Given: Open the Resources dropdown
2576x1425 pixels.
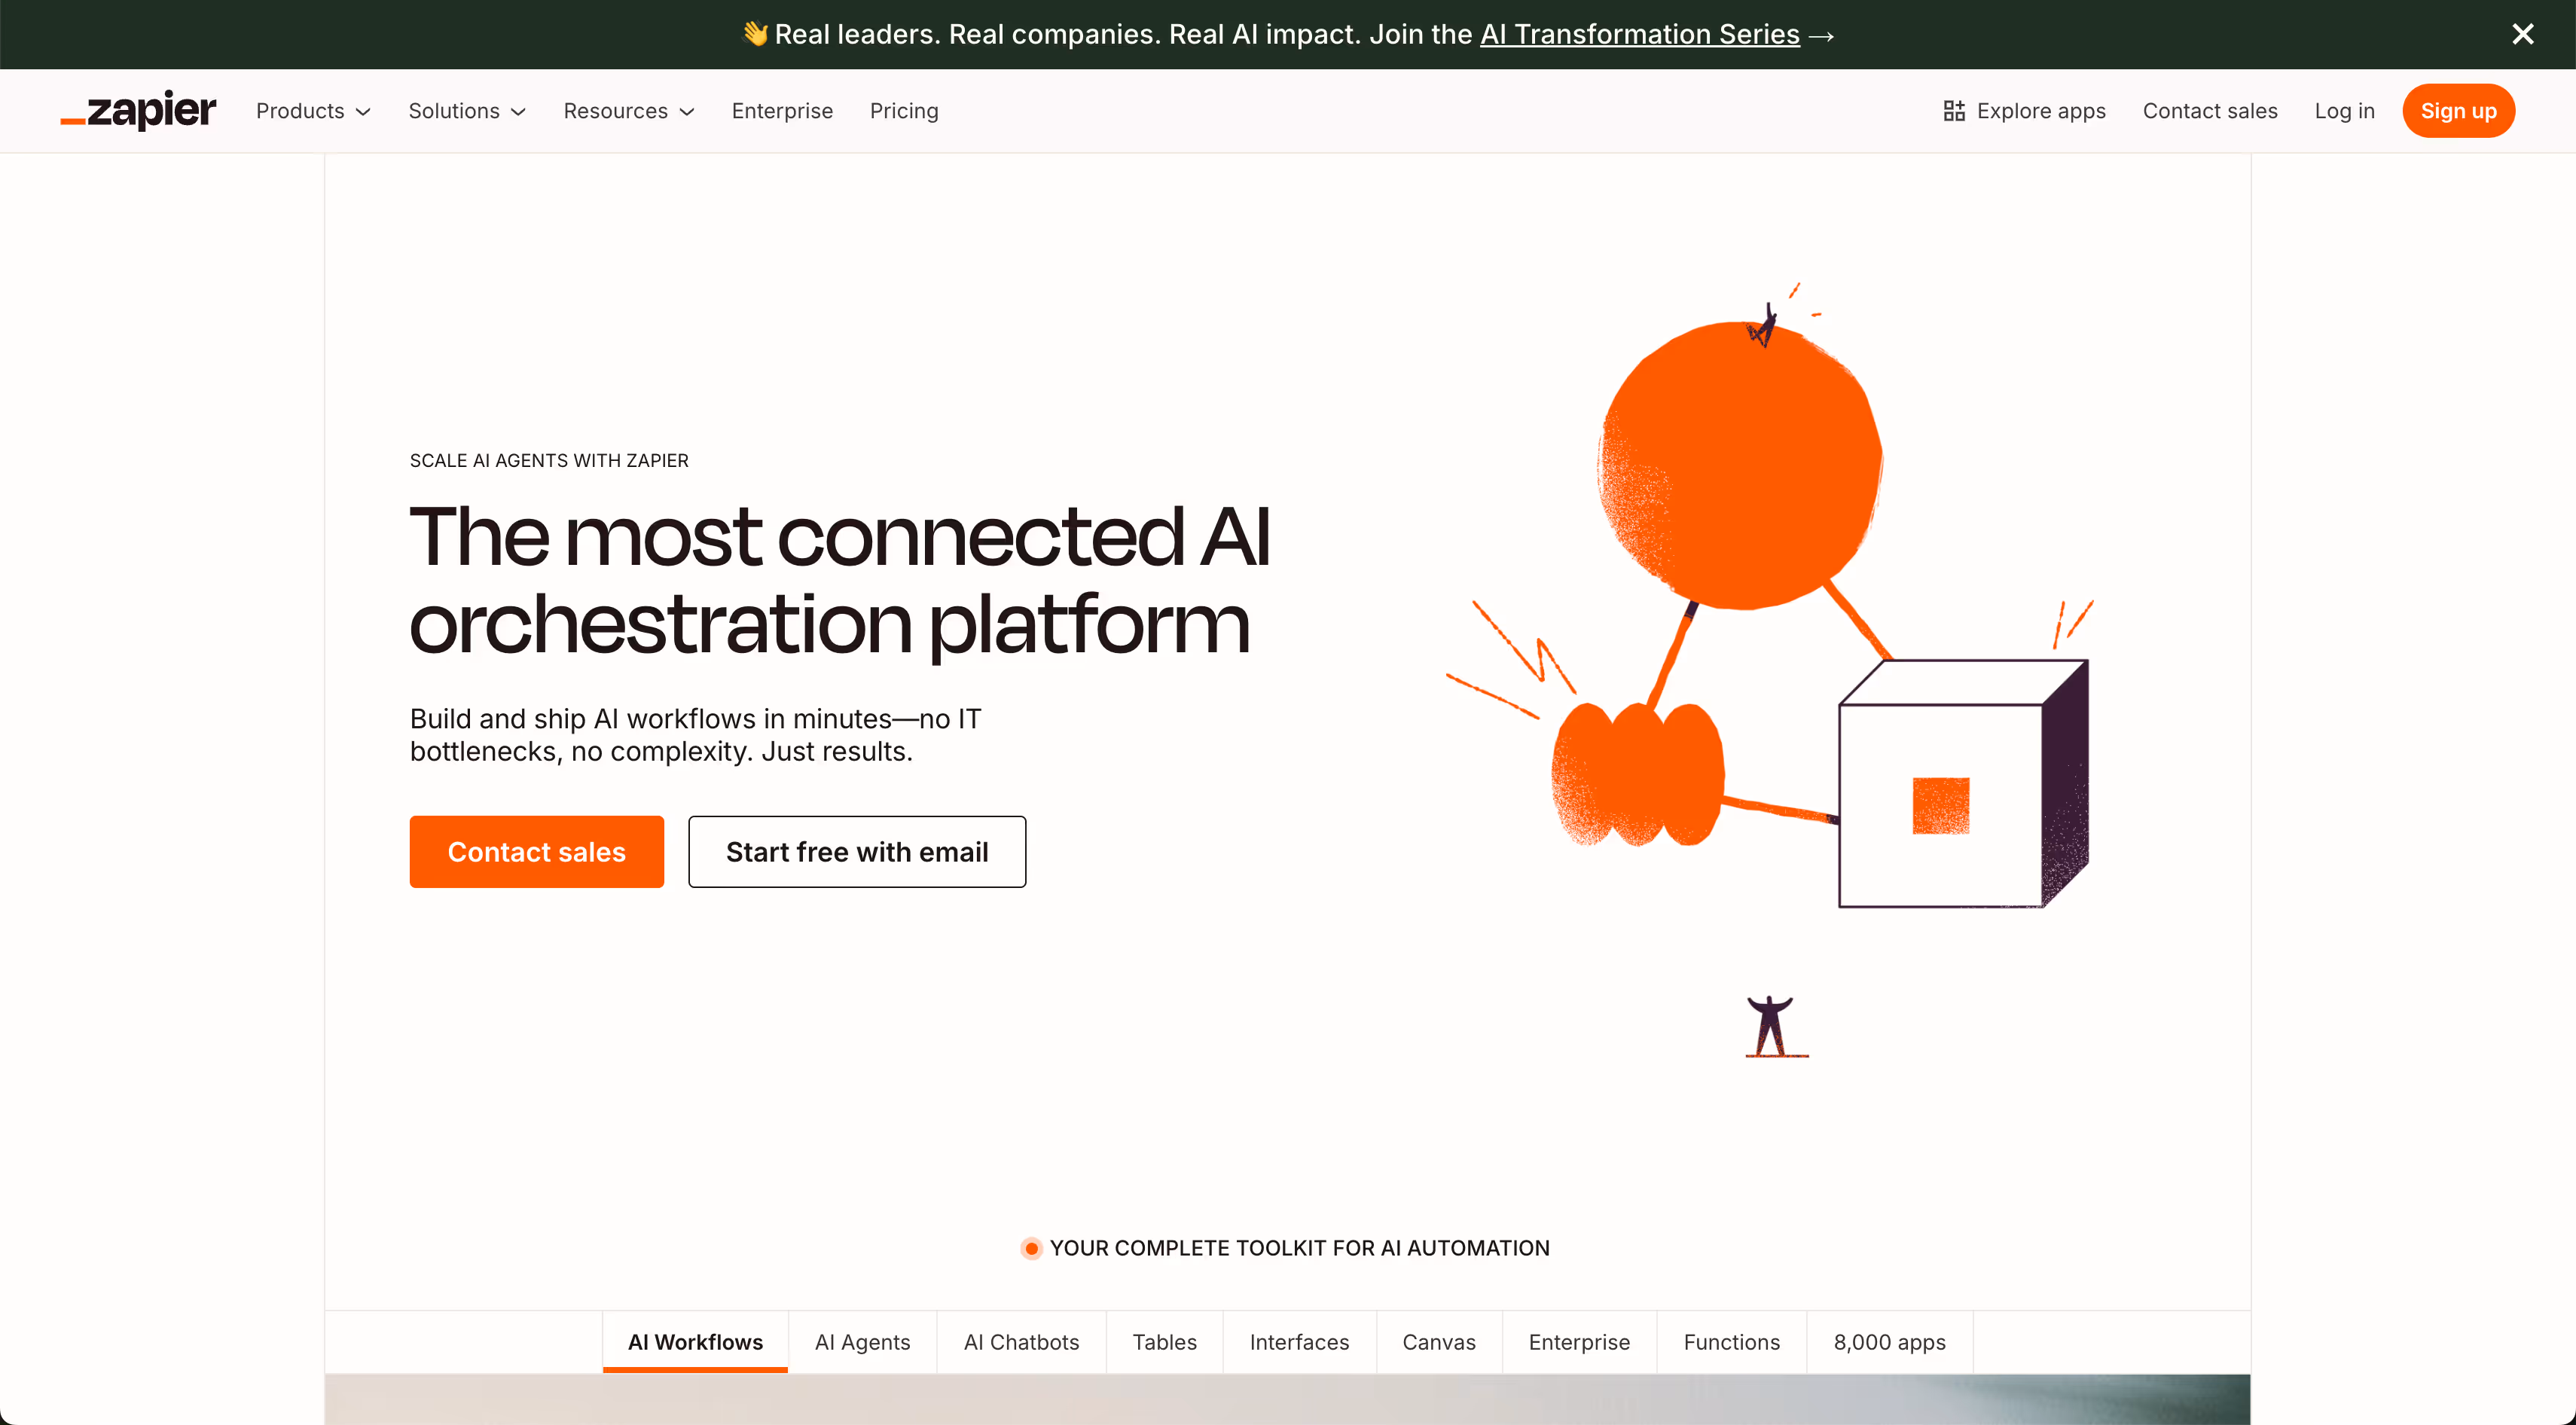Looking at the screenshot, I should point(628,110).
